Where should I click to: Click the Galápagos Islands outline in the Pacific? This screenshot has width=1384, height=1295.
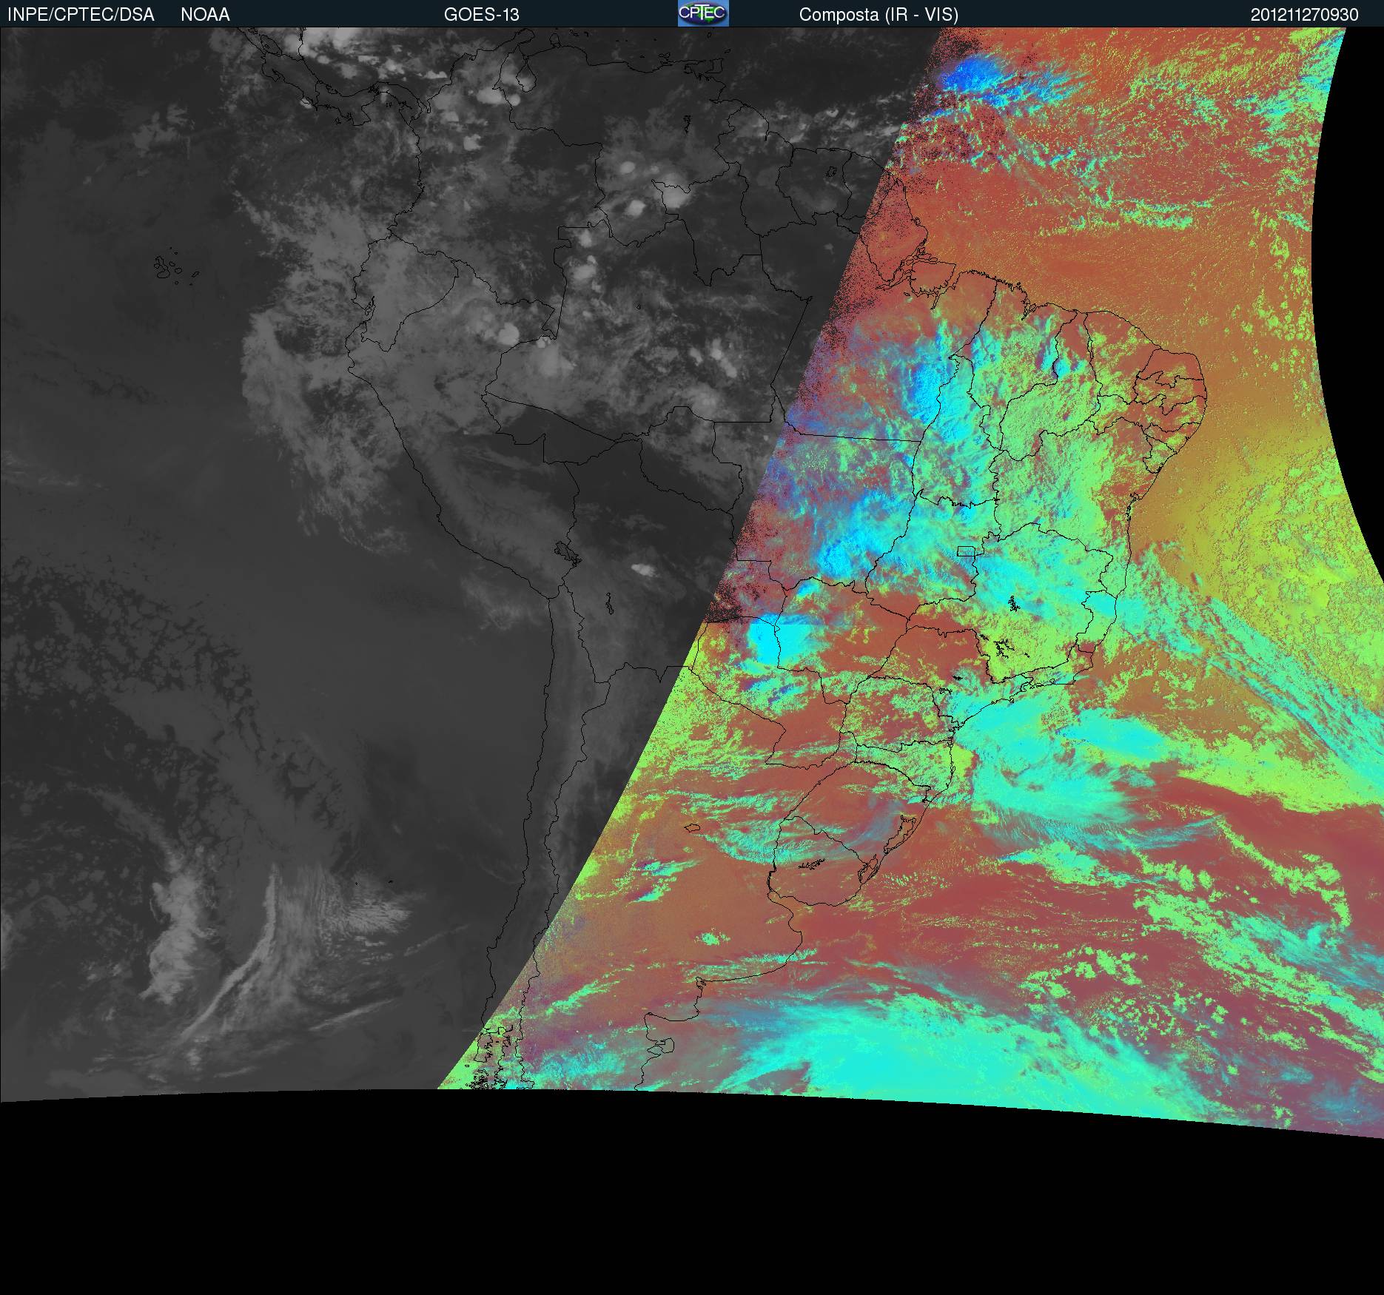coord(172,268)
